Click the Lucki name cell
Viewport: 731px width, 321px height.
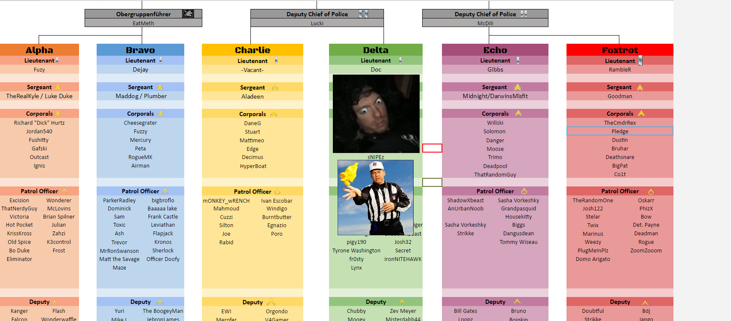click(317, 23)
